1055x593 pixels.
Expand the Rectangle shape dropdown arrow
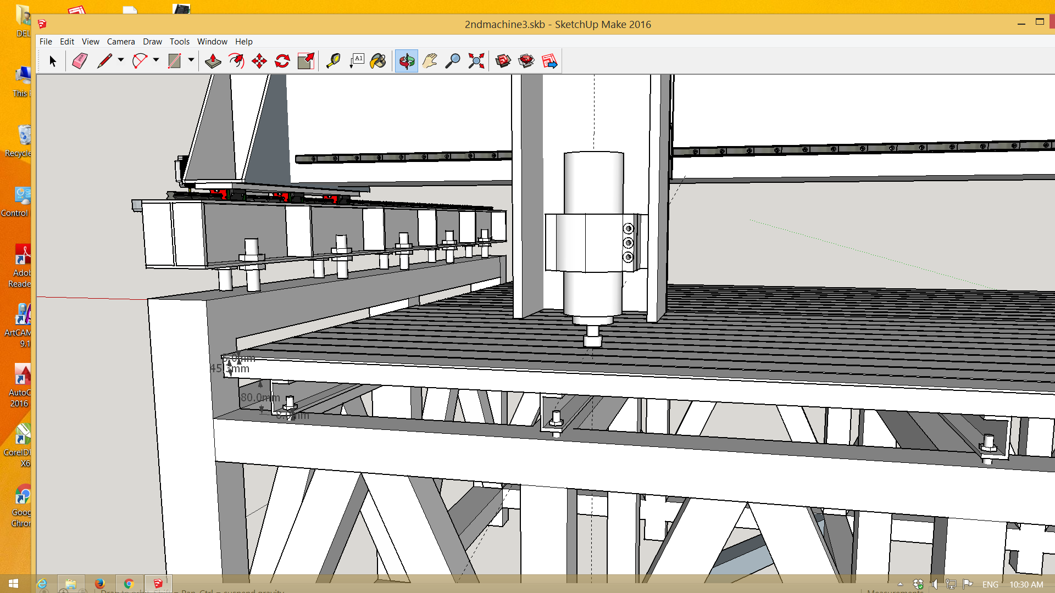pos(191,60)
